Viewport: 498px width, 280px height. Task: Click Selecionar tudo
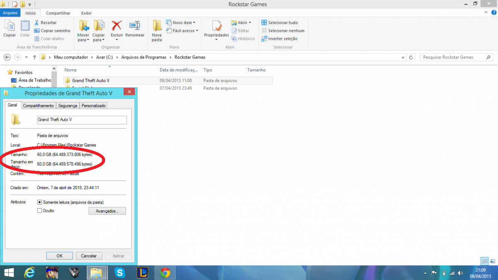[x=280, y=22]
